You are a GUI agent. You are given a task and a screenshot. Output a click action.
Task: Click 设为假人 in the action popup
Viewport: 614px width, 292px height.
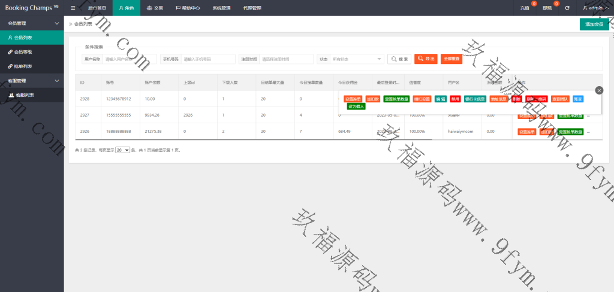[356, 106]
